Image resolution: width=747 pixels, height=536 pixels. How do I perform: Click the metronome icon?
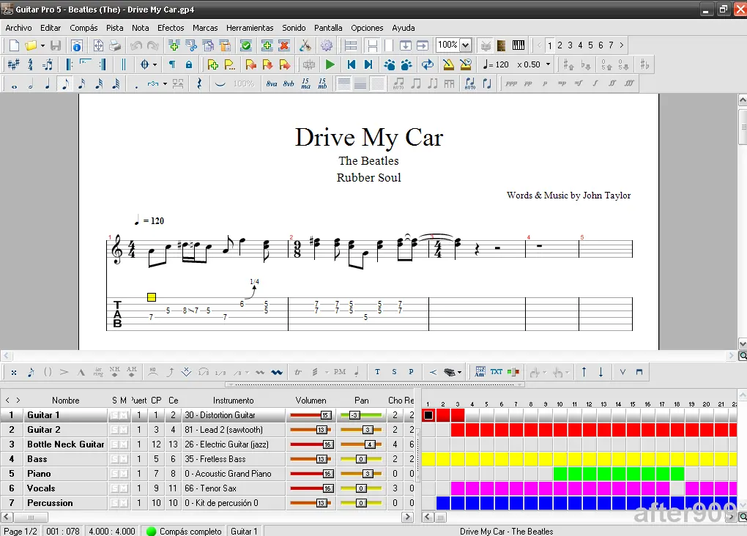(449, 64)
